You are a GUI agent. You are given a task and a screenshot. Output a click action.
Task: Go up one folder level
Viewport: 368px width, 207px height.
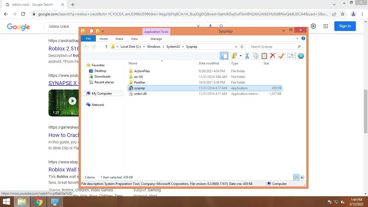[106, 47]
